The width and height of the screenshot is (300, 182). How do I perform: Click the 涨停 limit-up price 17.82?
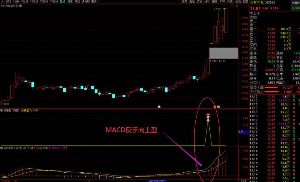pyautogui.click(x=271, y=53)
